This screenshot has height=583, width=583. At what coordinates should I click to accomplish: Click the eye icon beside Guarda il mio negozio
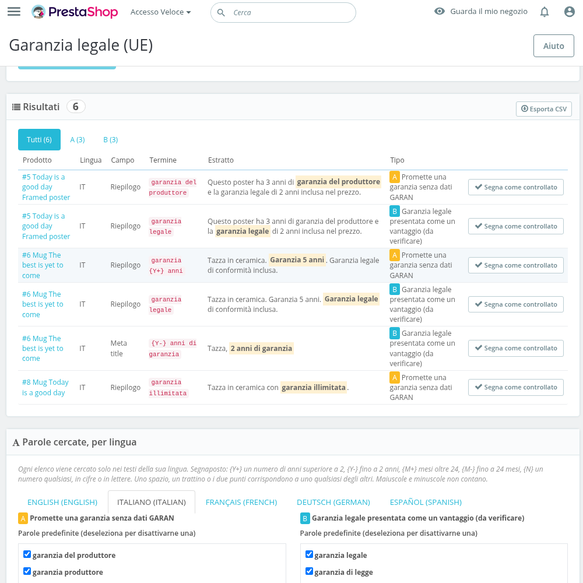(440, 11)
